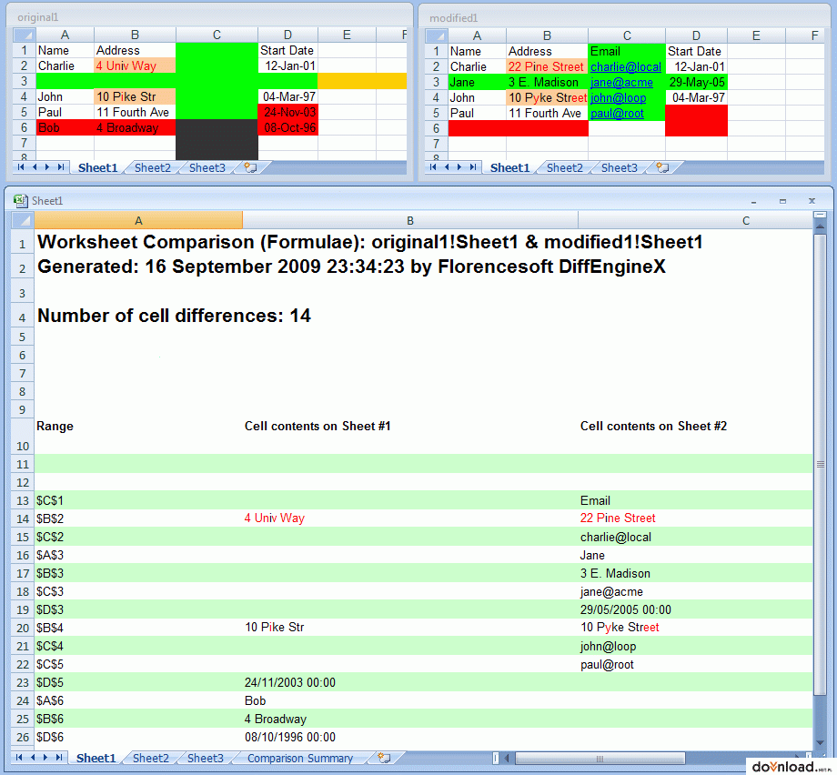Select row 3 header in original1 window
Screen dimensions: 837x775
(x=24, y=81)
